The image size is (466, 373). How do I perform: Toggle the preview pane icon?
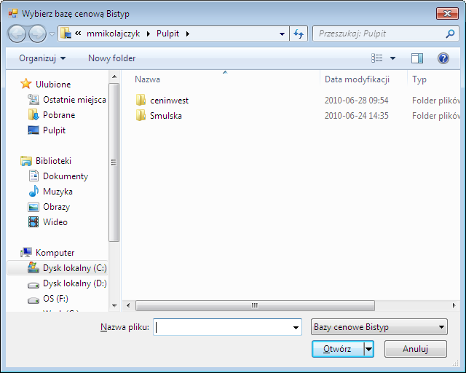417,58
